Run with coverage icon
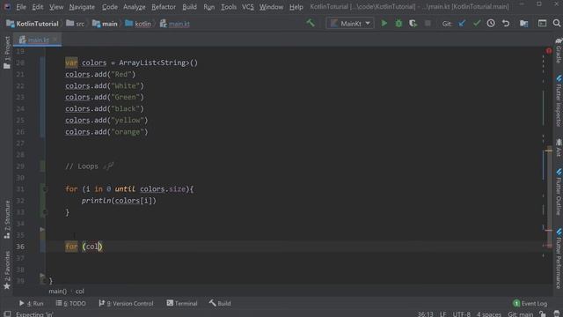Viewport: 563px width, 317px height. [x=413, y=24]
